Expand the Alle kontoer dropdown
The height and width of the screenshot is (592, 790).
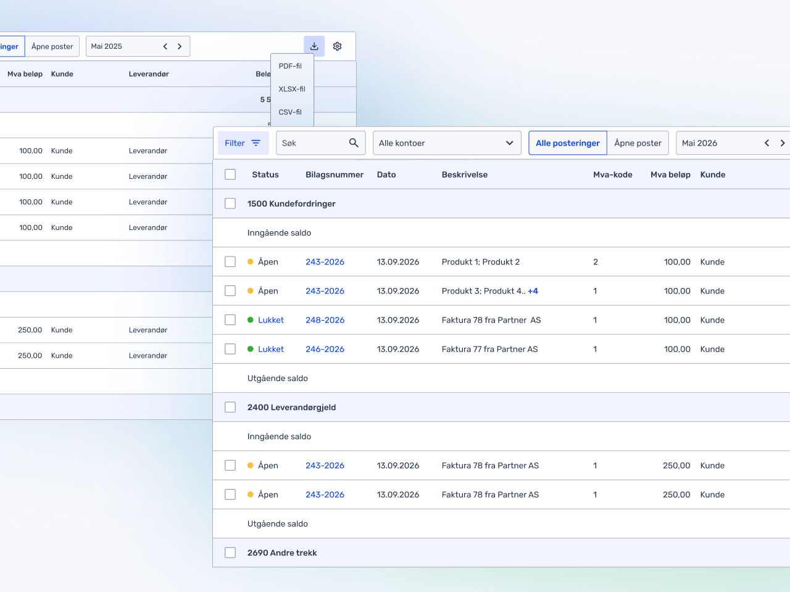click(x=446, y=143)
